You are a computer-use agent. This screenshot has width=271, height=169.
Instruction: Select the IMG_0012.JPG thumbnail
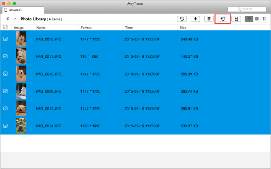tap(21, 108)
